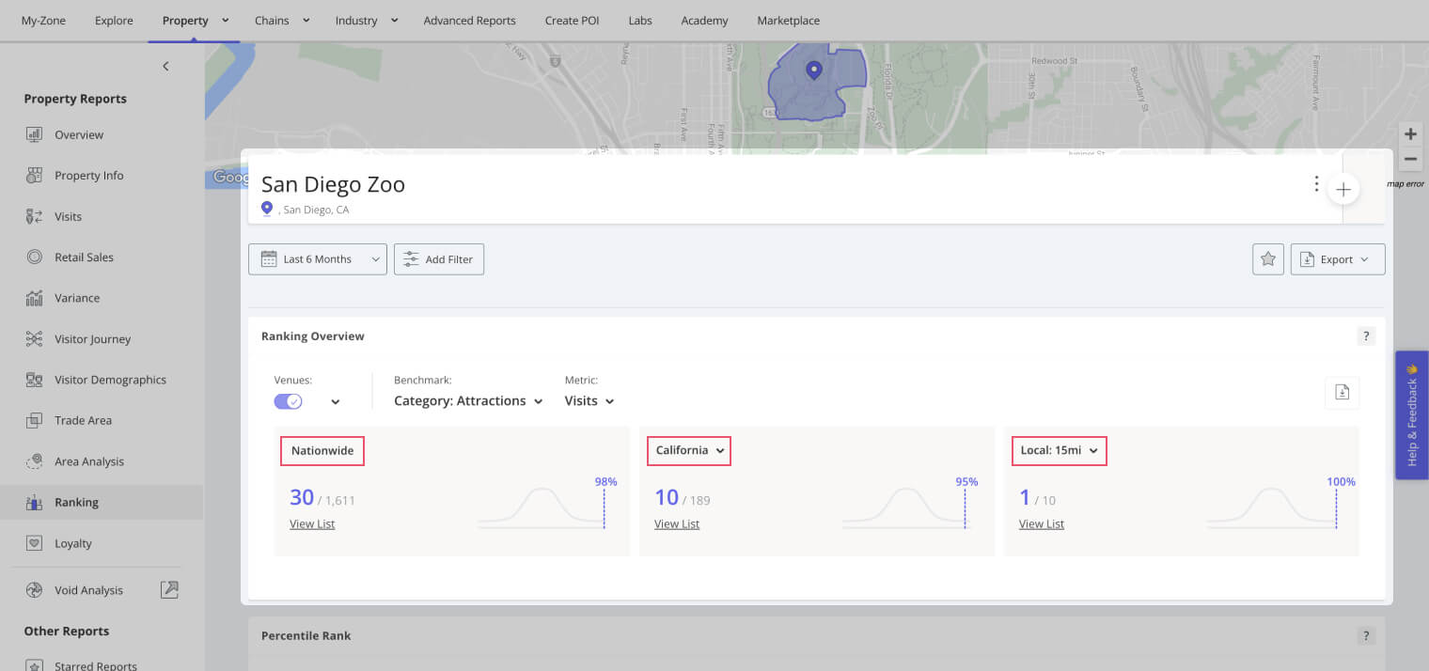View List for Nationwide ranking
This screenshot has width=1429, height=671.
(312, 524)
